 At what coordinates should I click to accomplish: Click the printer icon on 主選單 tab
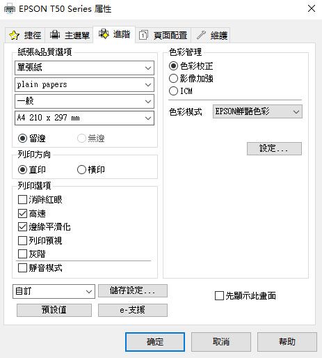coord(55,35)
